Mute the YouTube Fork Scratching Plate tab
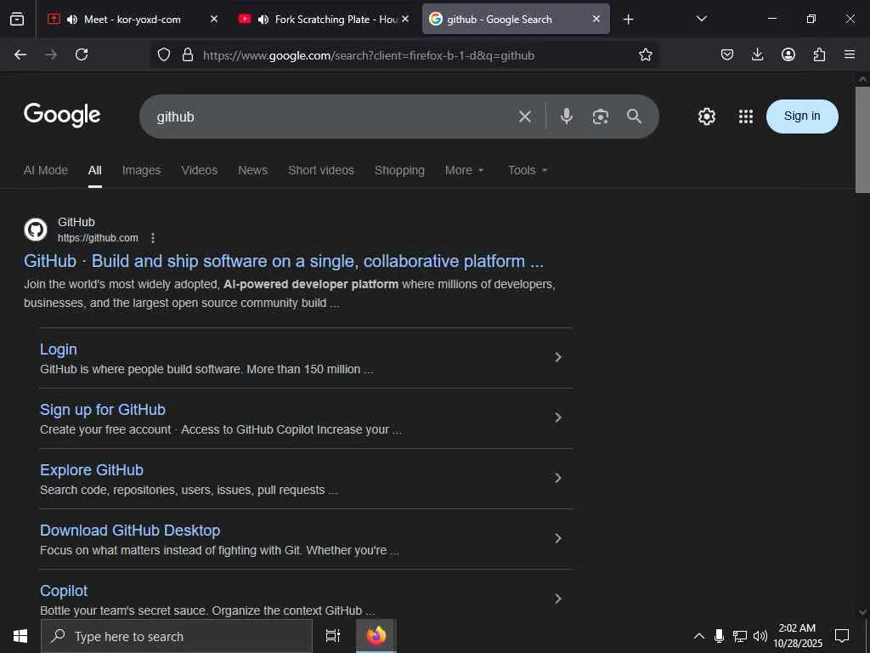 (263, 19)
